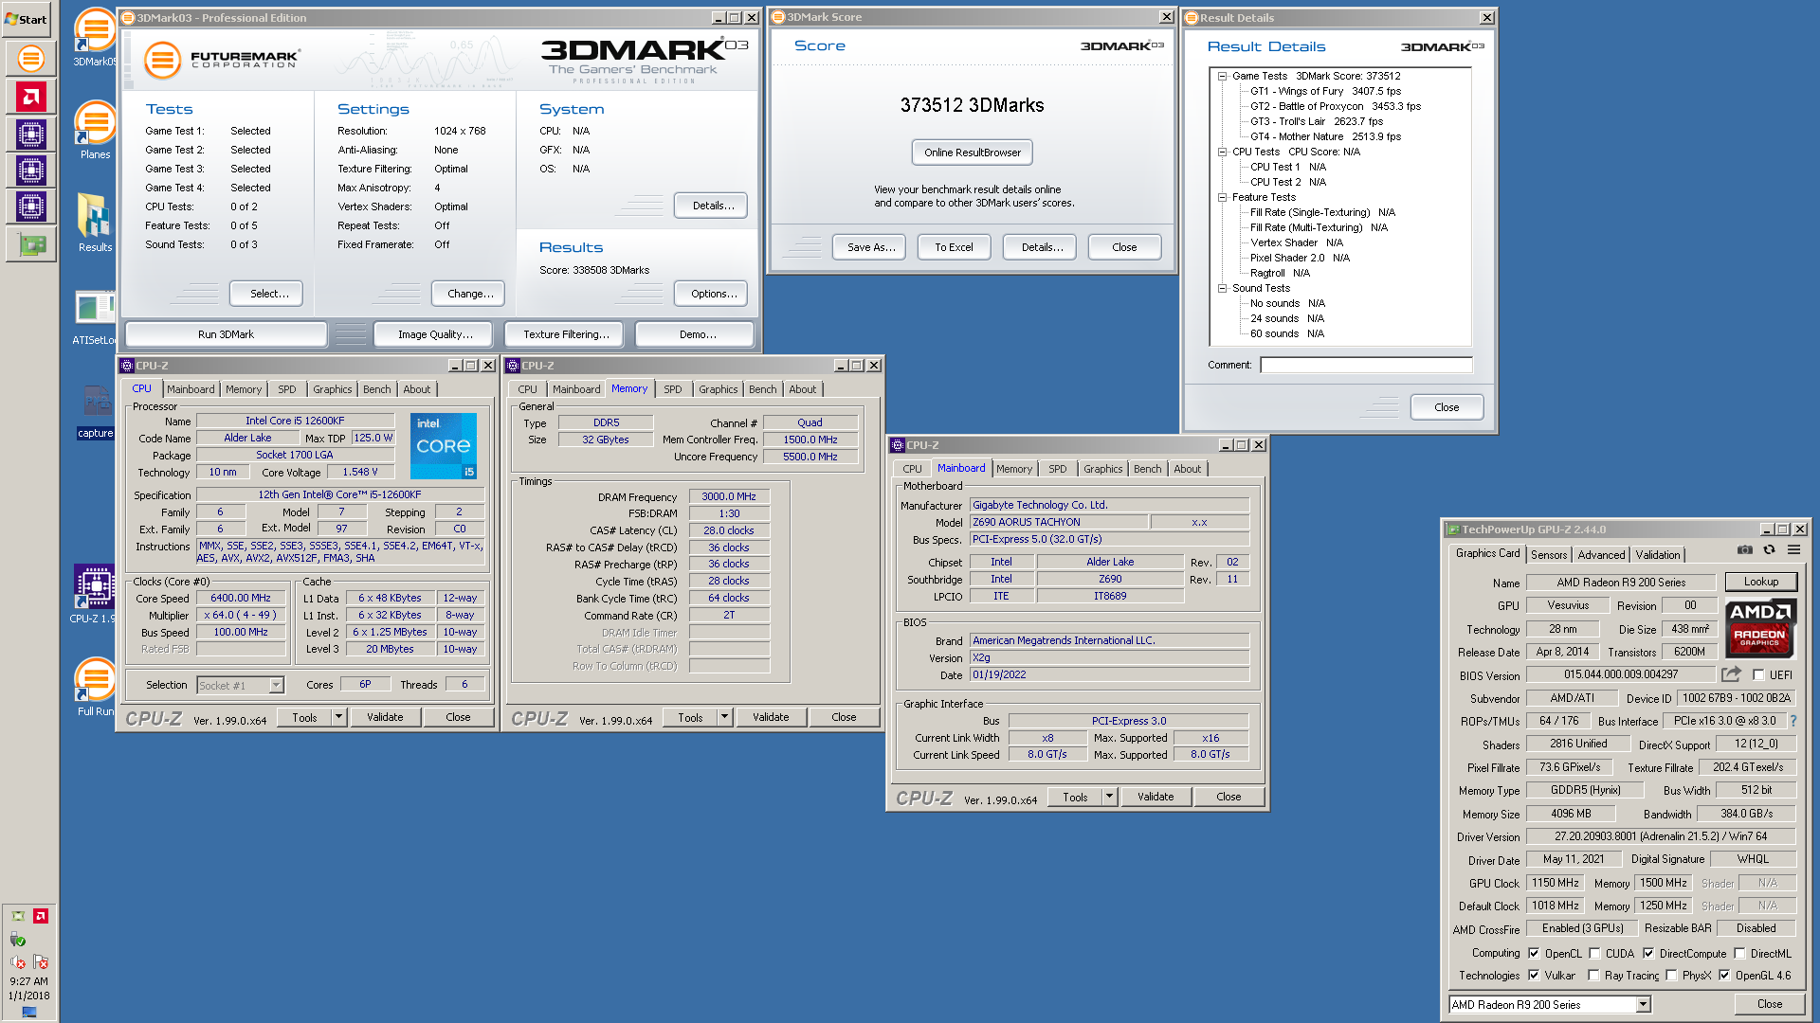Select the ATISetLo desktop icon
Screen dimensions: 1820x1023
point(95,316)
